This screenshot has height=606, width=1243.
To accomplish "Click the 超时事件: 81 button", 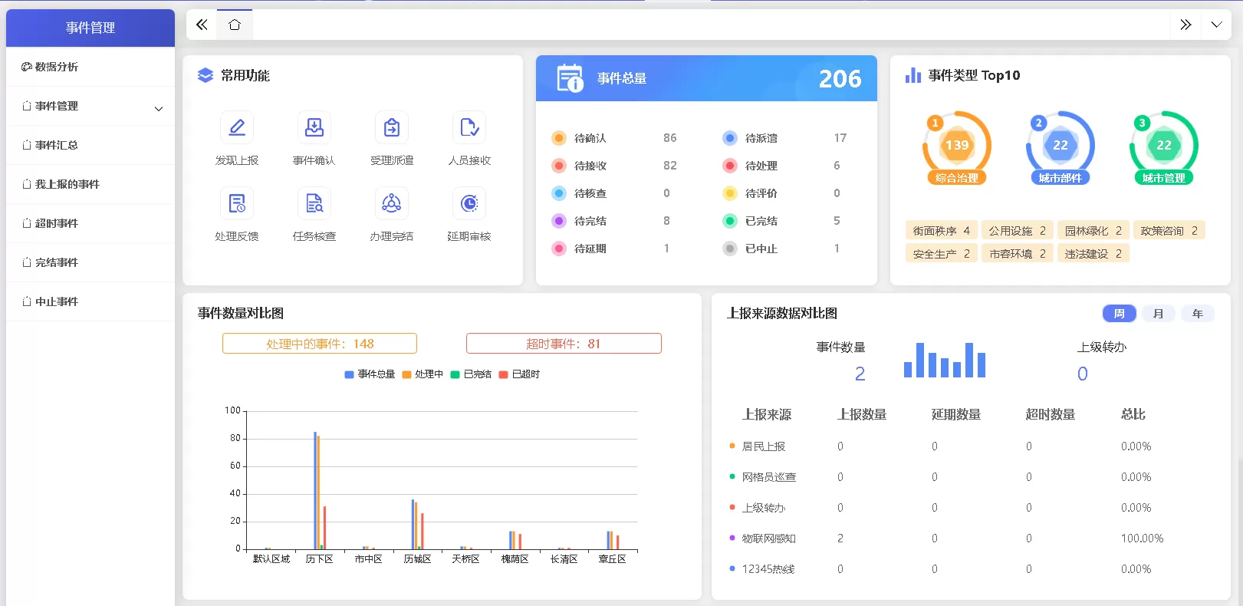I will 564,344.
